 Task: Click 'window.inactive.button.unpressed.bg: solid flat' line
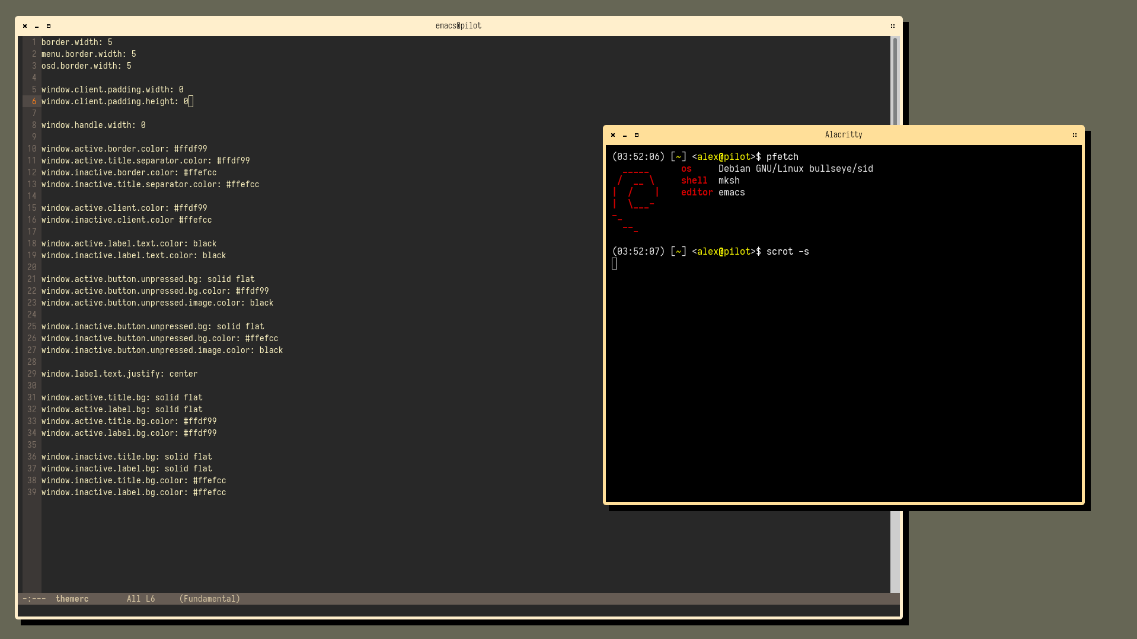click(x=153, y=326)
